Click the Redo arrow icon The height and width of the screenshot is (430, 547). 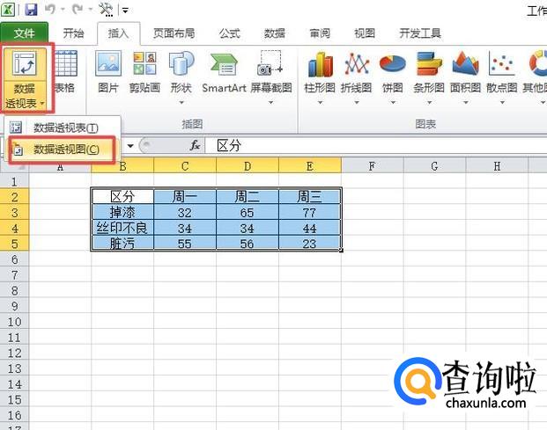(78, 10)
